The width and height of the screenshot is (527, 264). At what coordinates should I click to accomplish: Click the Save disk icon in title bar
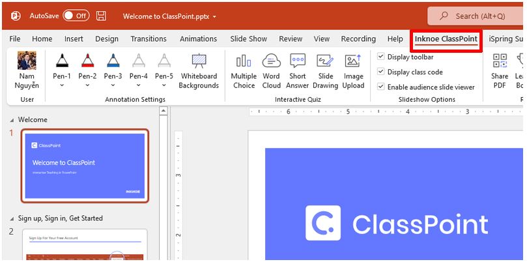pyautogui.click(x=101, y=16)
